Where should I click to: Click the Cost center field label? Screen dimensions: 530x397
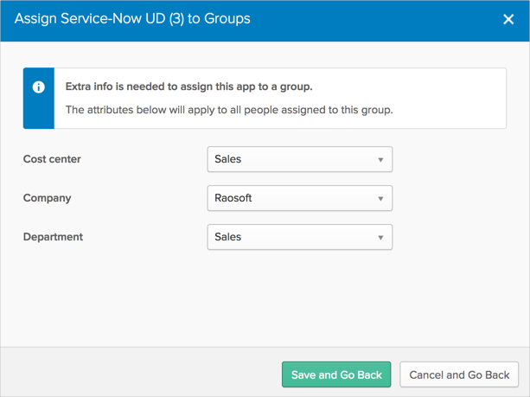52,159
